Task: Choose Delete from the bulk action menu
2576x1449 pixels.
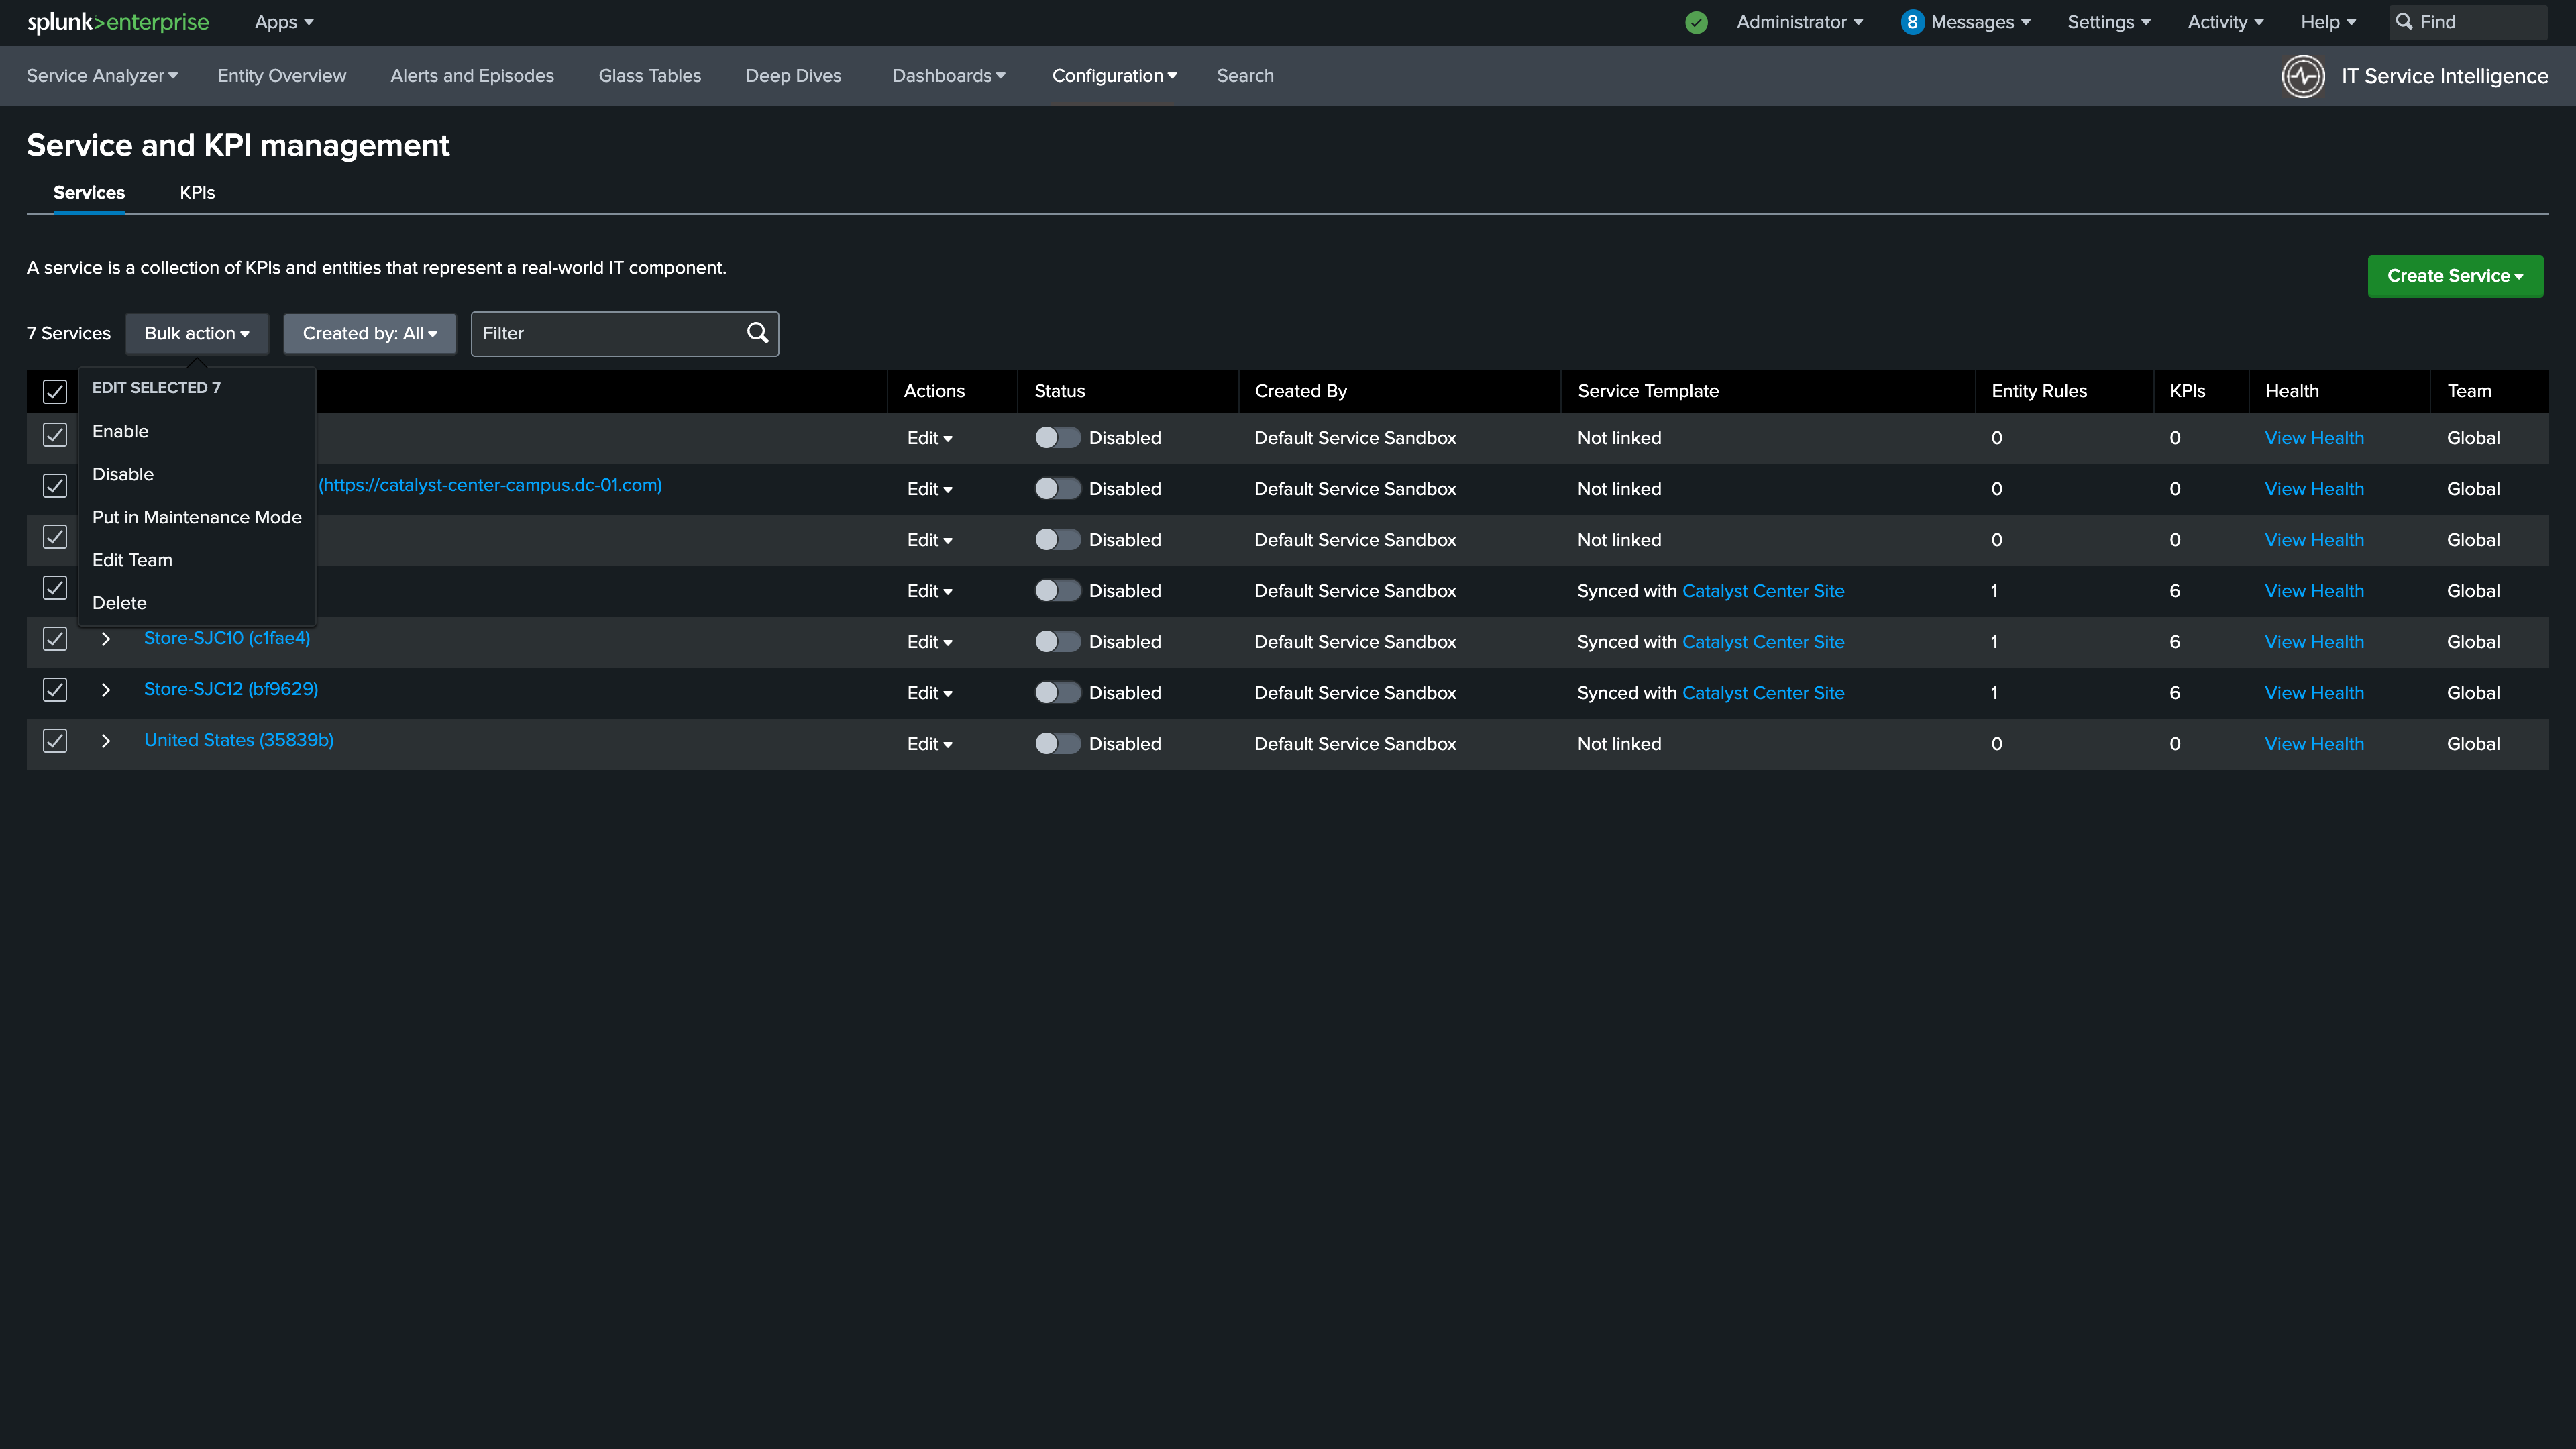Action: pos(197,603)
